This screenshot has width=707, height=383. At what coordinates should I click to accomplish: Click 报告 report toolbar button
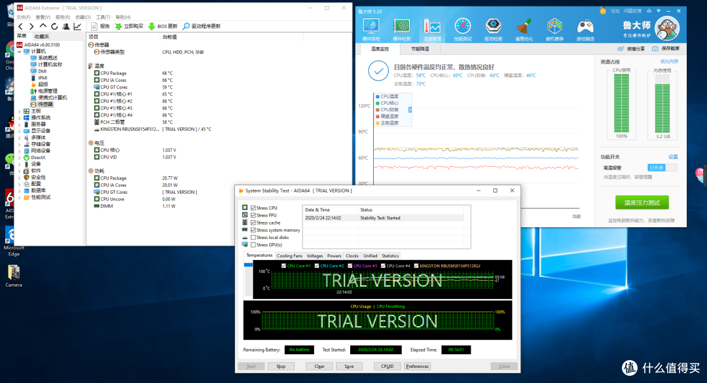100,26
